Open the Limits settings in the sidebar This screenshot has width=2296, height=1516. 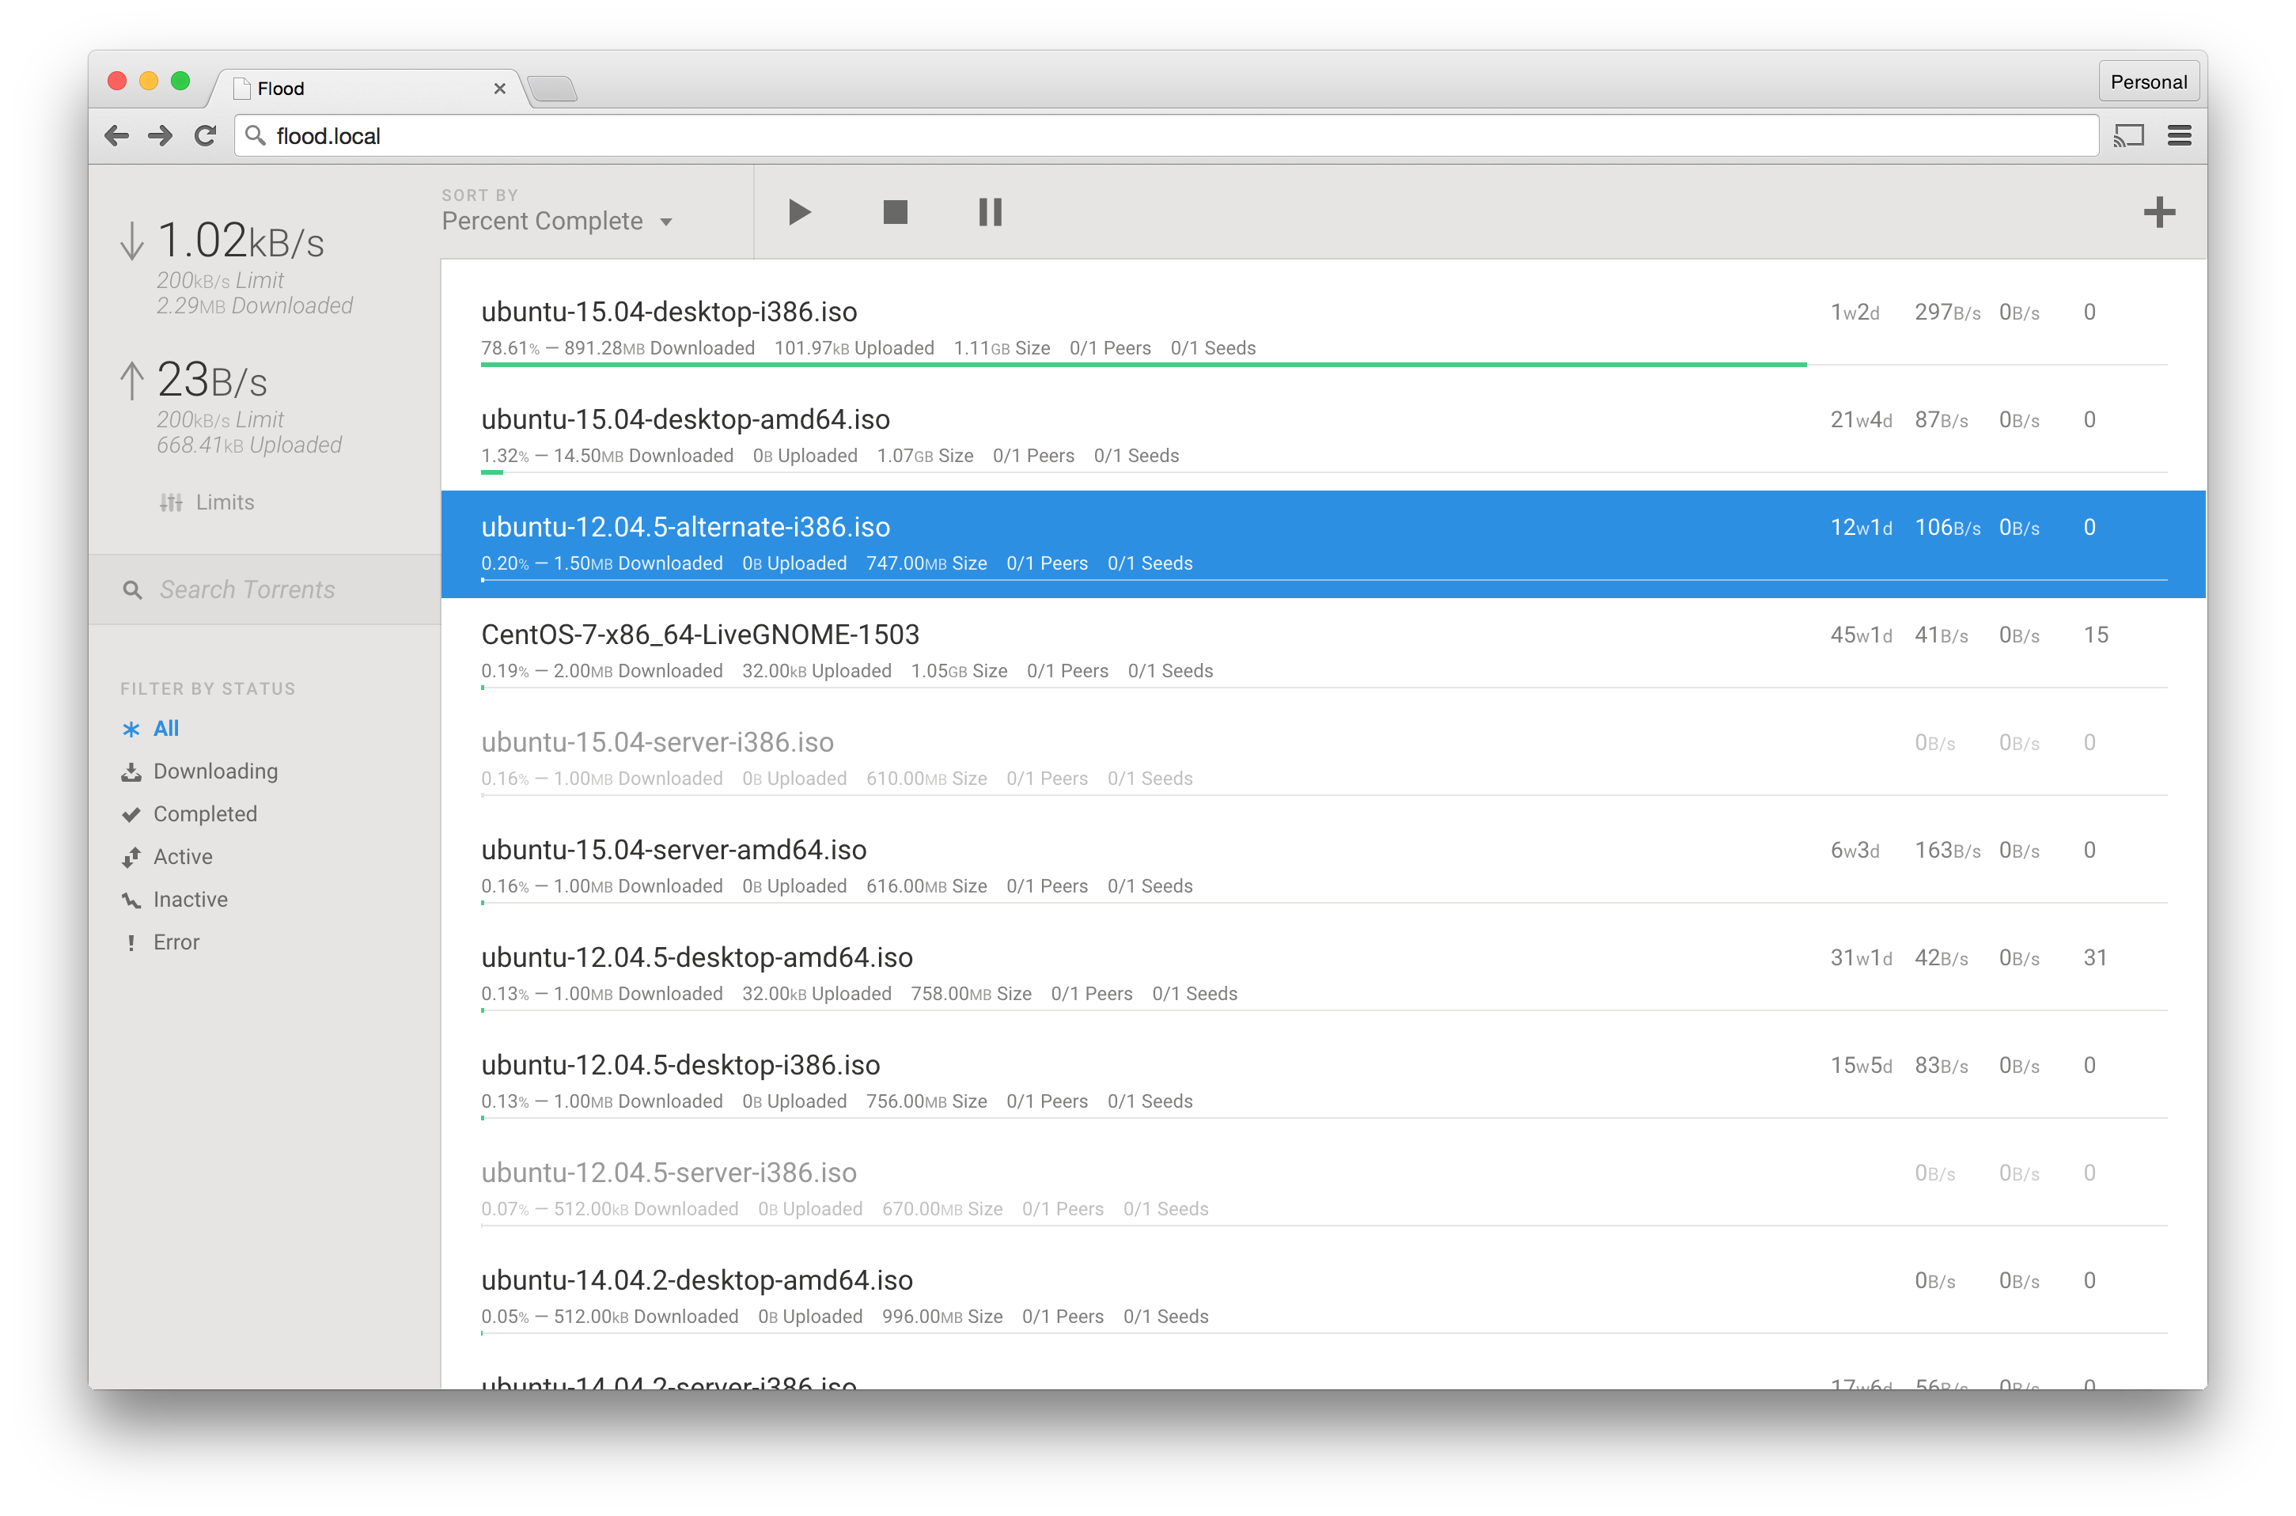(208, 502)
